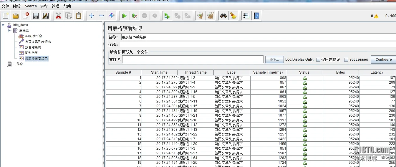Image resolution: width=396 pixels, height=167 pixels.
Task: Select the 首页文章列表请求 sampler in tree
Action: (x=38, y=42)
